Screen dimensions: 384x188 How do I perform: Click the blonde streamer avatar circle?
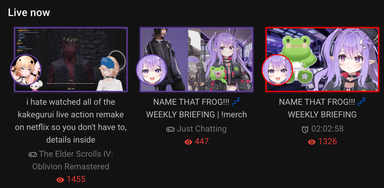click(26, 70)
